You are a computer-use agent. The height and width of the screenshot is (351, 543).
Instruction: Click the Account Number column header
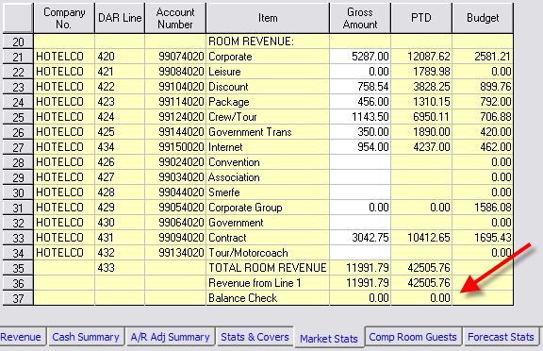pos(175,18)
